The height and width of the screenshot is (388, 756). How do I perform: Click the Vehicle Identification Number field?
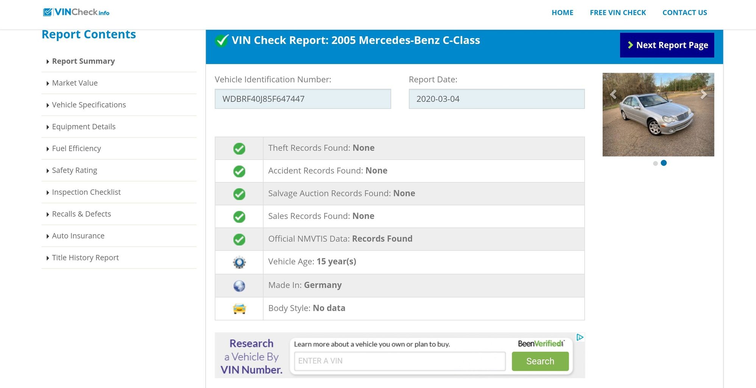pos(303,99)
